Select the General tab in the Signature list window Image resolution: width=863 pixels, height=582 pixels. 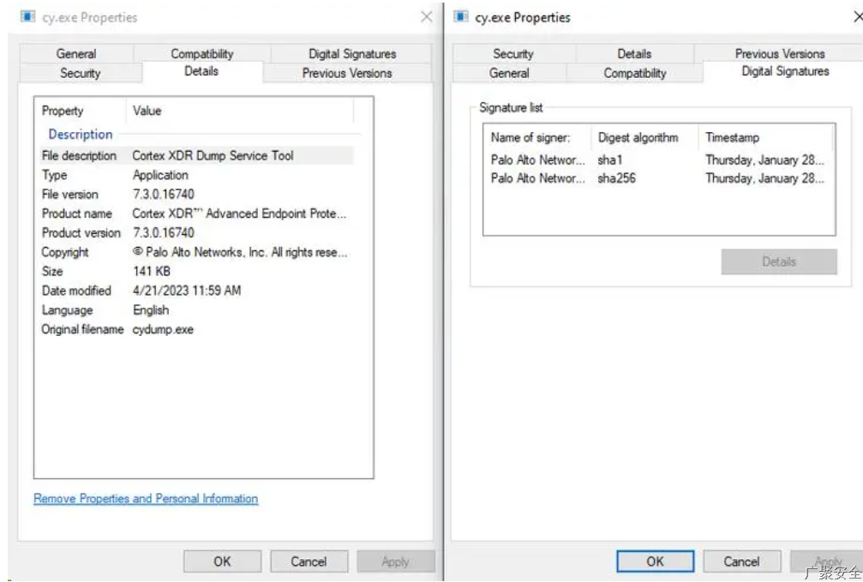coord(509,73)
